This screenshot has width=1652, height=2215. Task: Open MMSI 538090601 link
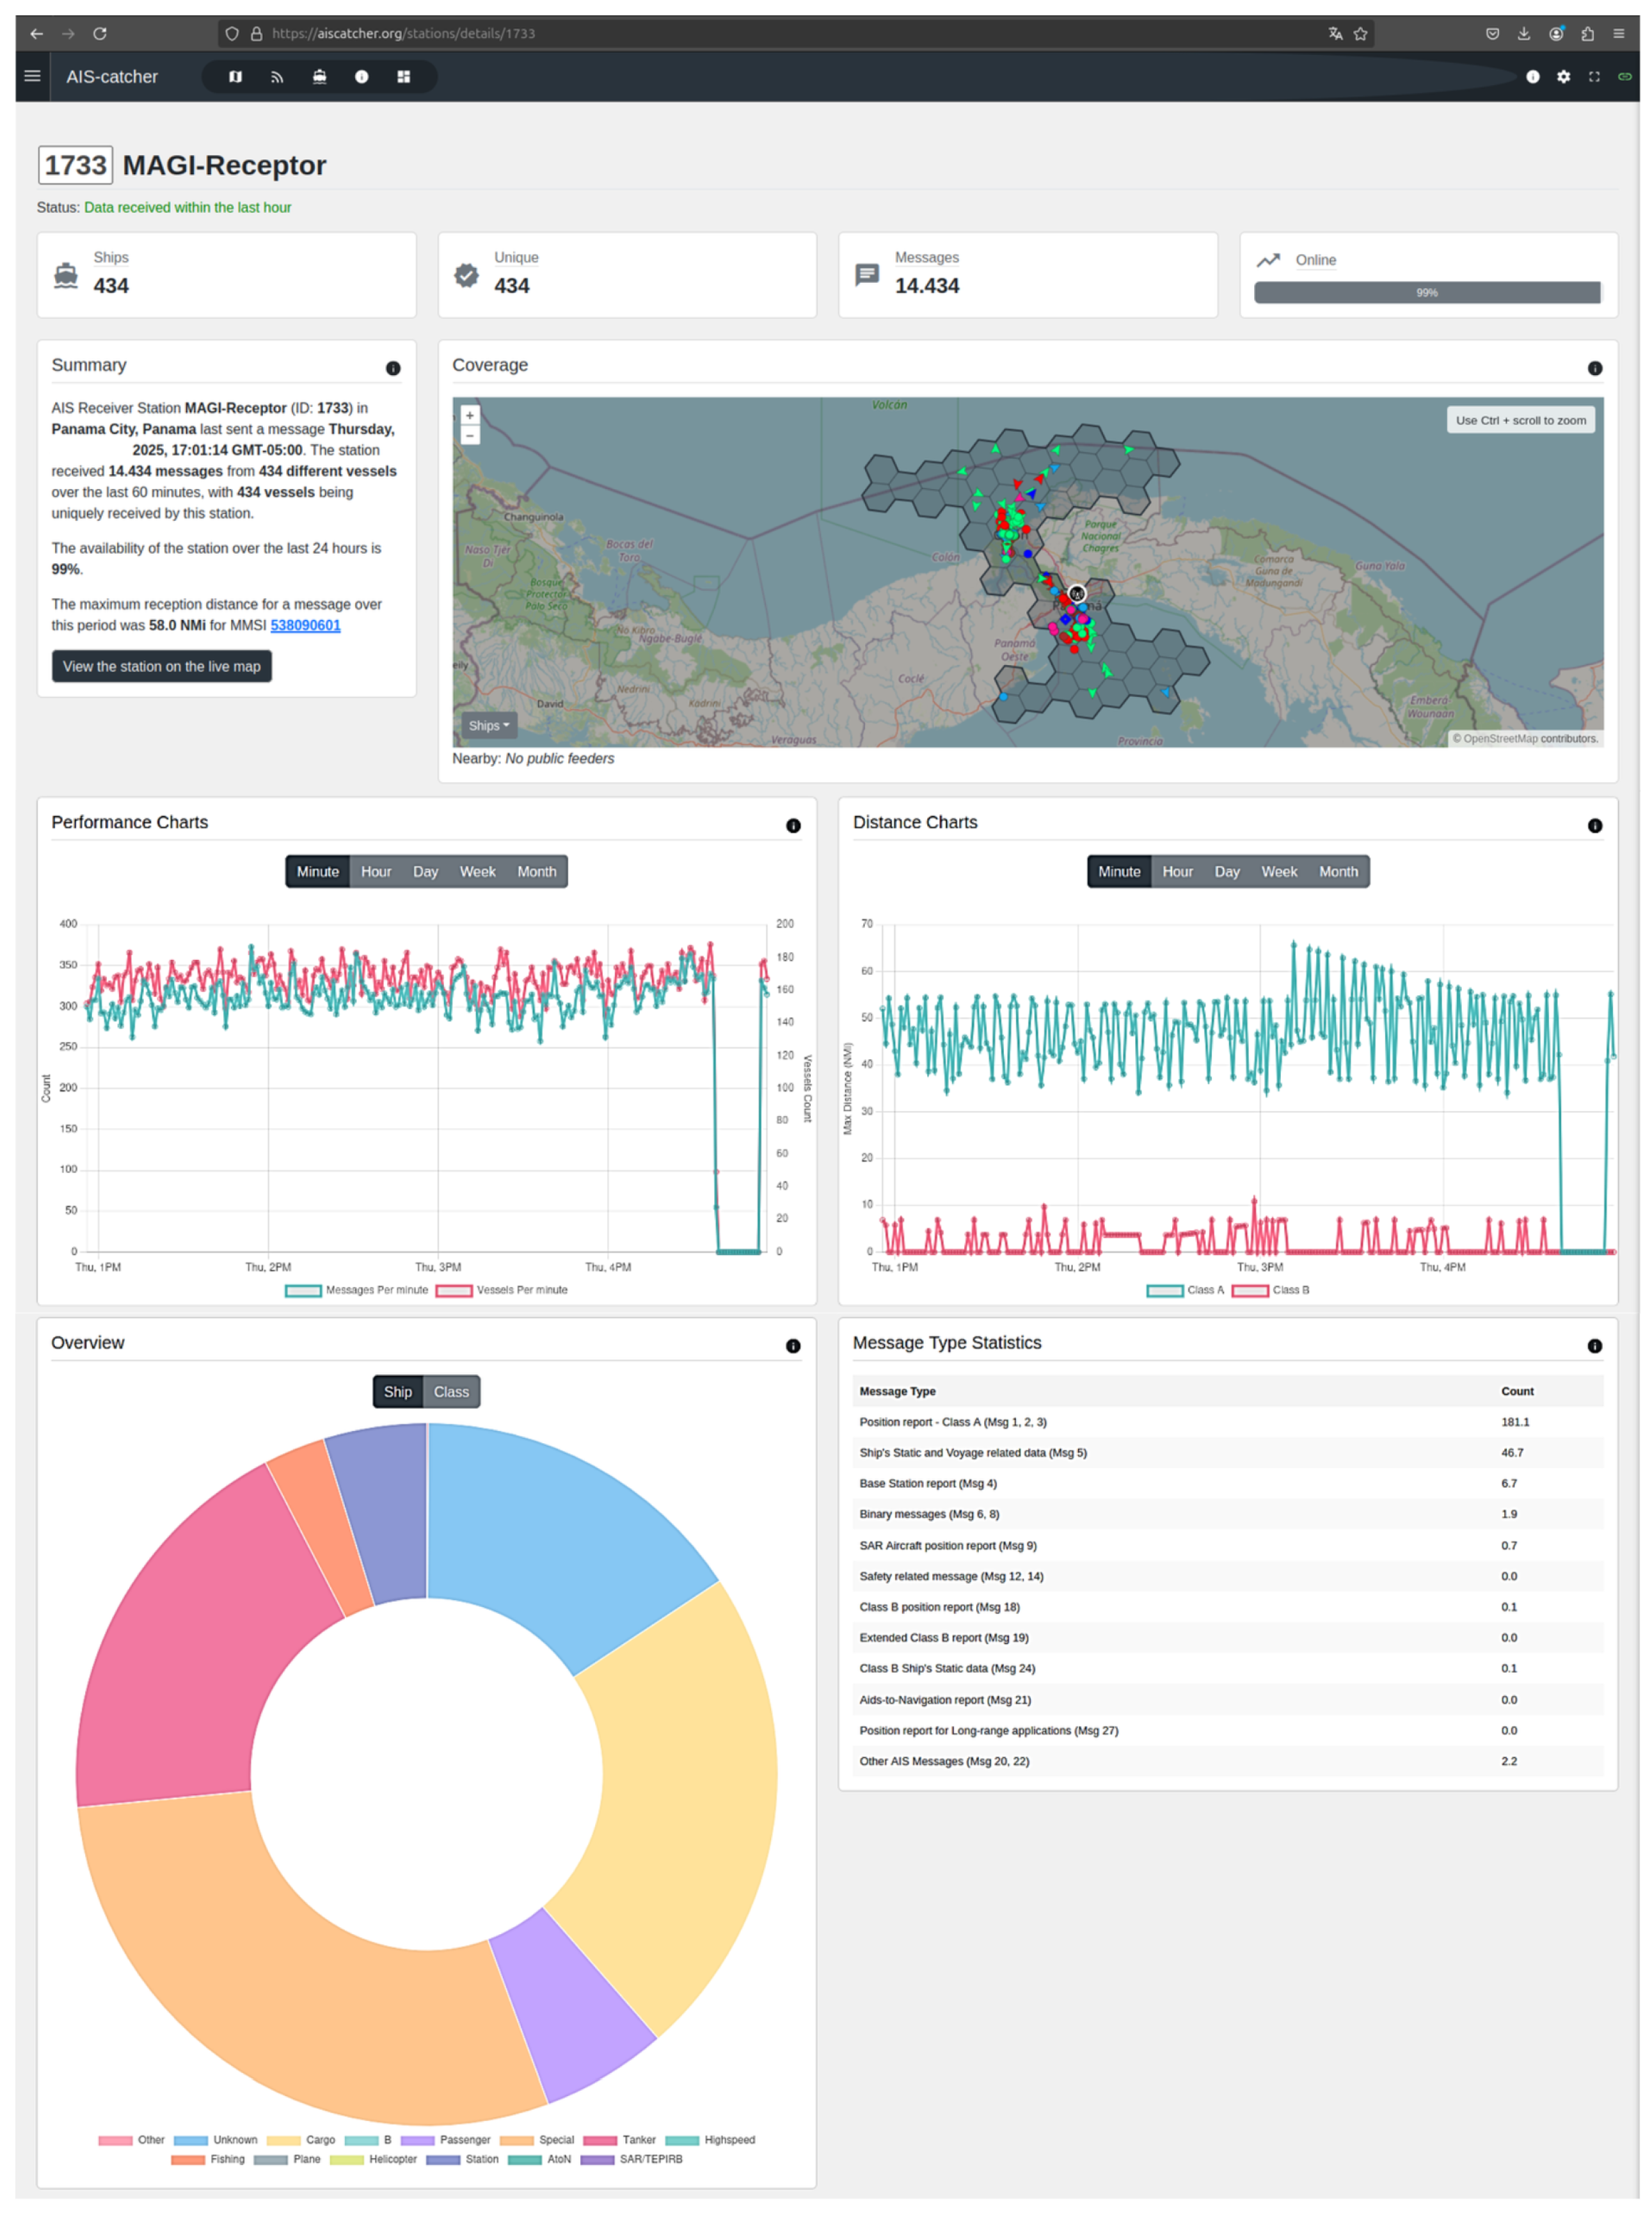click(305, 625)
